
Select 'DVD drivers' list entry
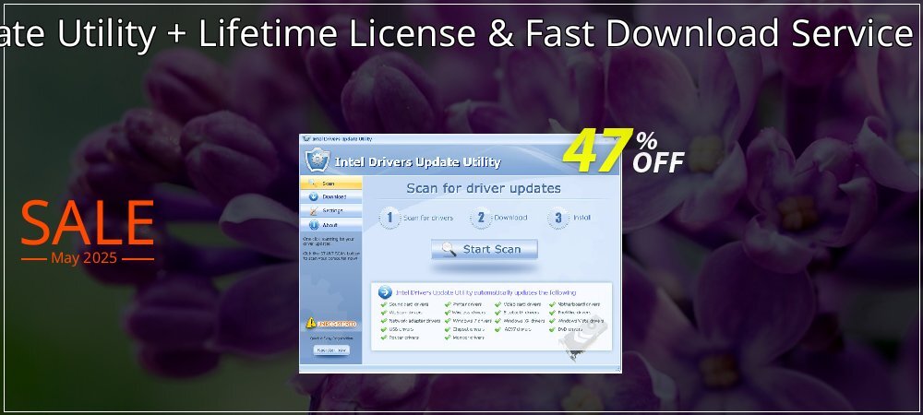[567, 329]
